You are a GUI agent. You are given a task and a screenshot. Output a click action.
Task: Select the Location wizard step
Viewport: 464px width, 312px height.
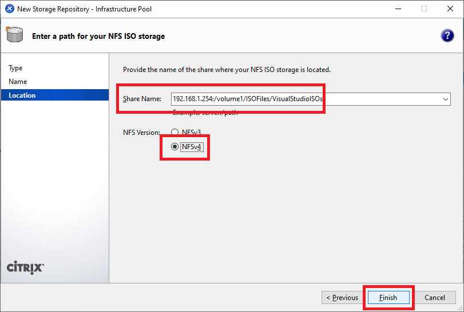pyautogui.click(x=22, y=95)
